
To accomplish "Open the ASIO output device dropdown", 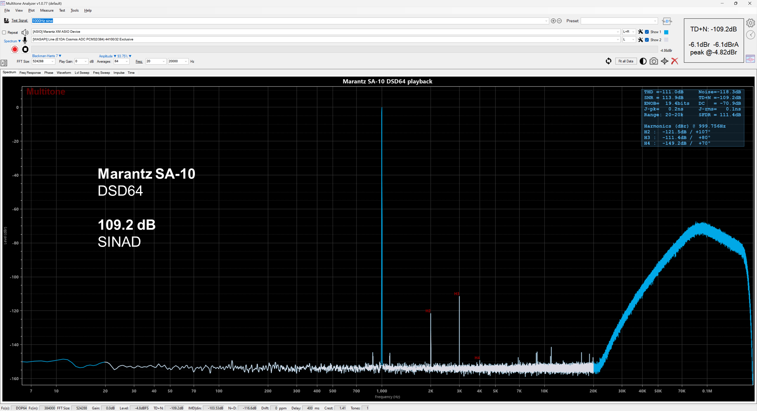I will coord(618,32).
